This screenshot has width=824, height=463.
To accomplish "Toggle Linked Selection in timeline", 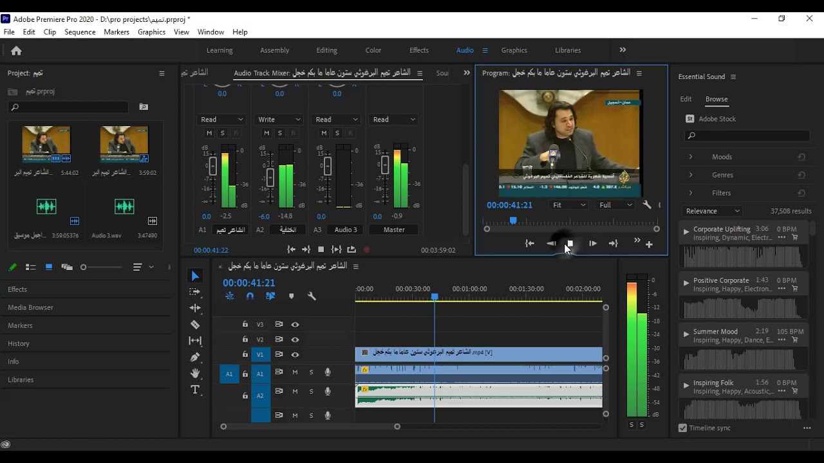I will click(270, 296).
